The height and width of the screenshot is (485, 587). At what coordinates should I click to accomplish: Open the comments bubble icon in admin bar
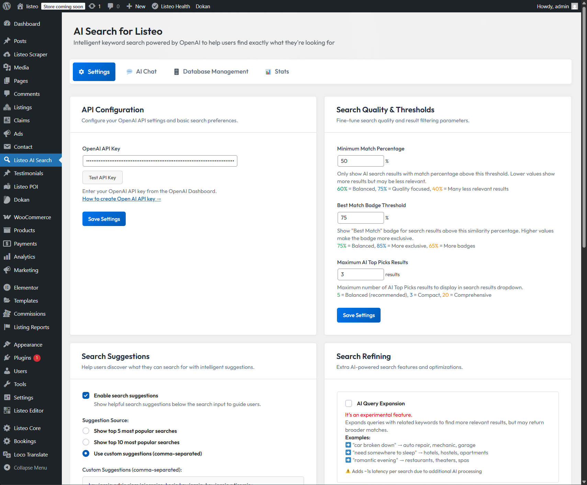coord(110,6)
